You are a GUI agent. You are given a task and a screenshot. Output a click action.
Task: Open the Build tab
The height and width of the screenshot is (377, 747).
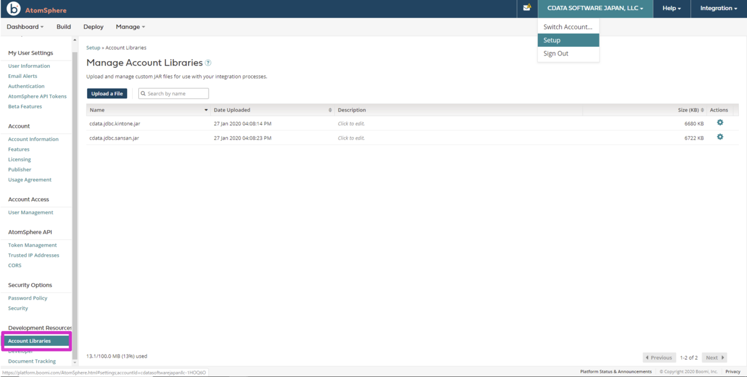click(63, 27)
